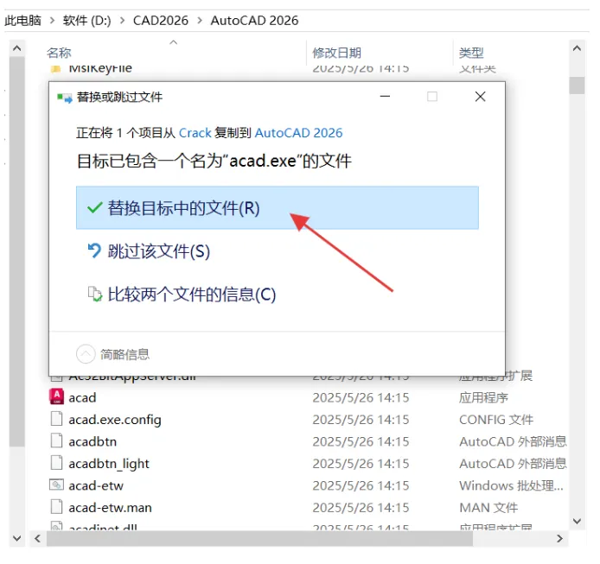
Task: Sort by 名称 column header
Action: tap(59, 53)
